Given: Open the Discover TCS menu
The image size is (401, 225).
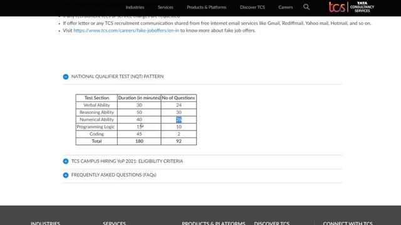Looking at the screenshot, I should (253, 7).
